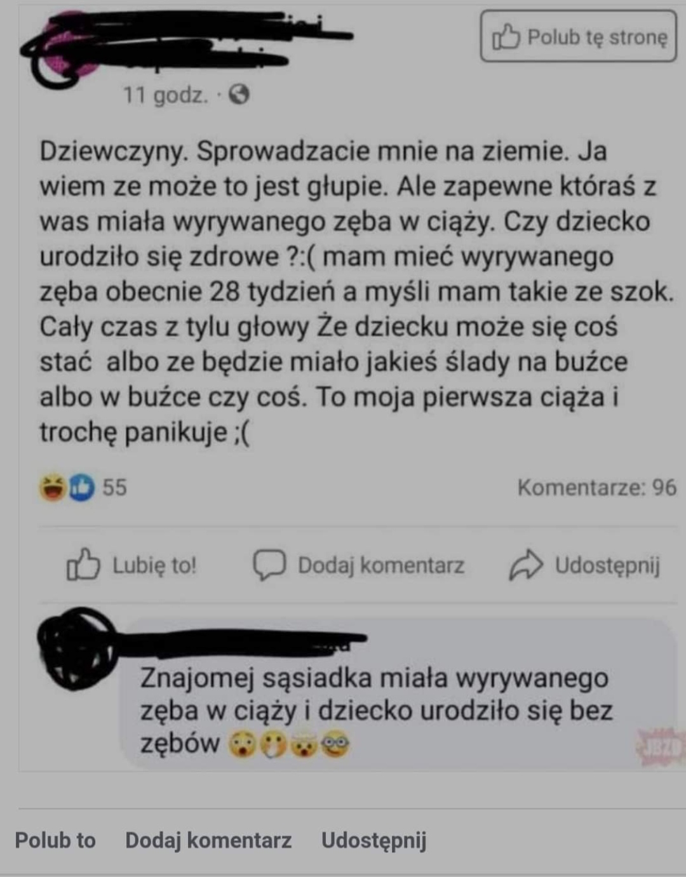Click the blue like reaction icon
The width and height of the screenshot is (686, 877).
point(81,488)
